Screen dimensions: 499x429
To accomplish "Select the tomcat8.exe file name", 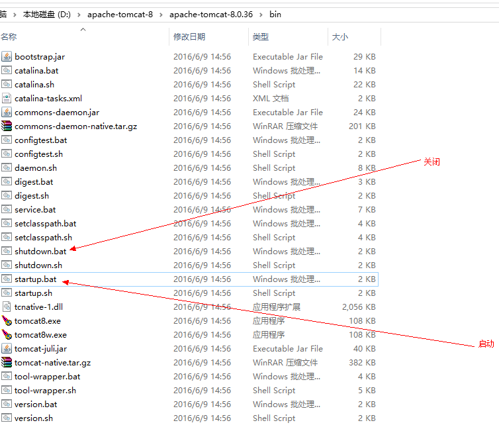I will [38, 321].
